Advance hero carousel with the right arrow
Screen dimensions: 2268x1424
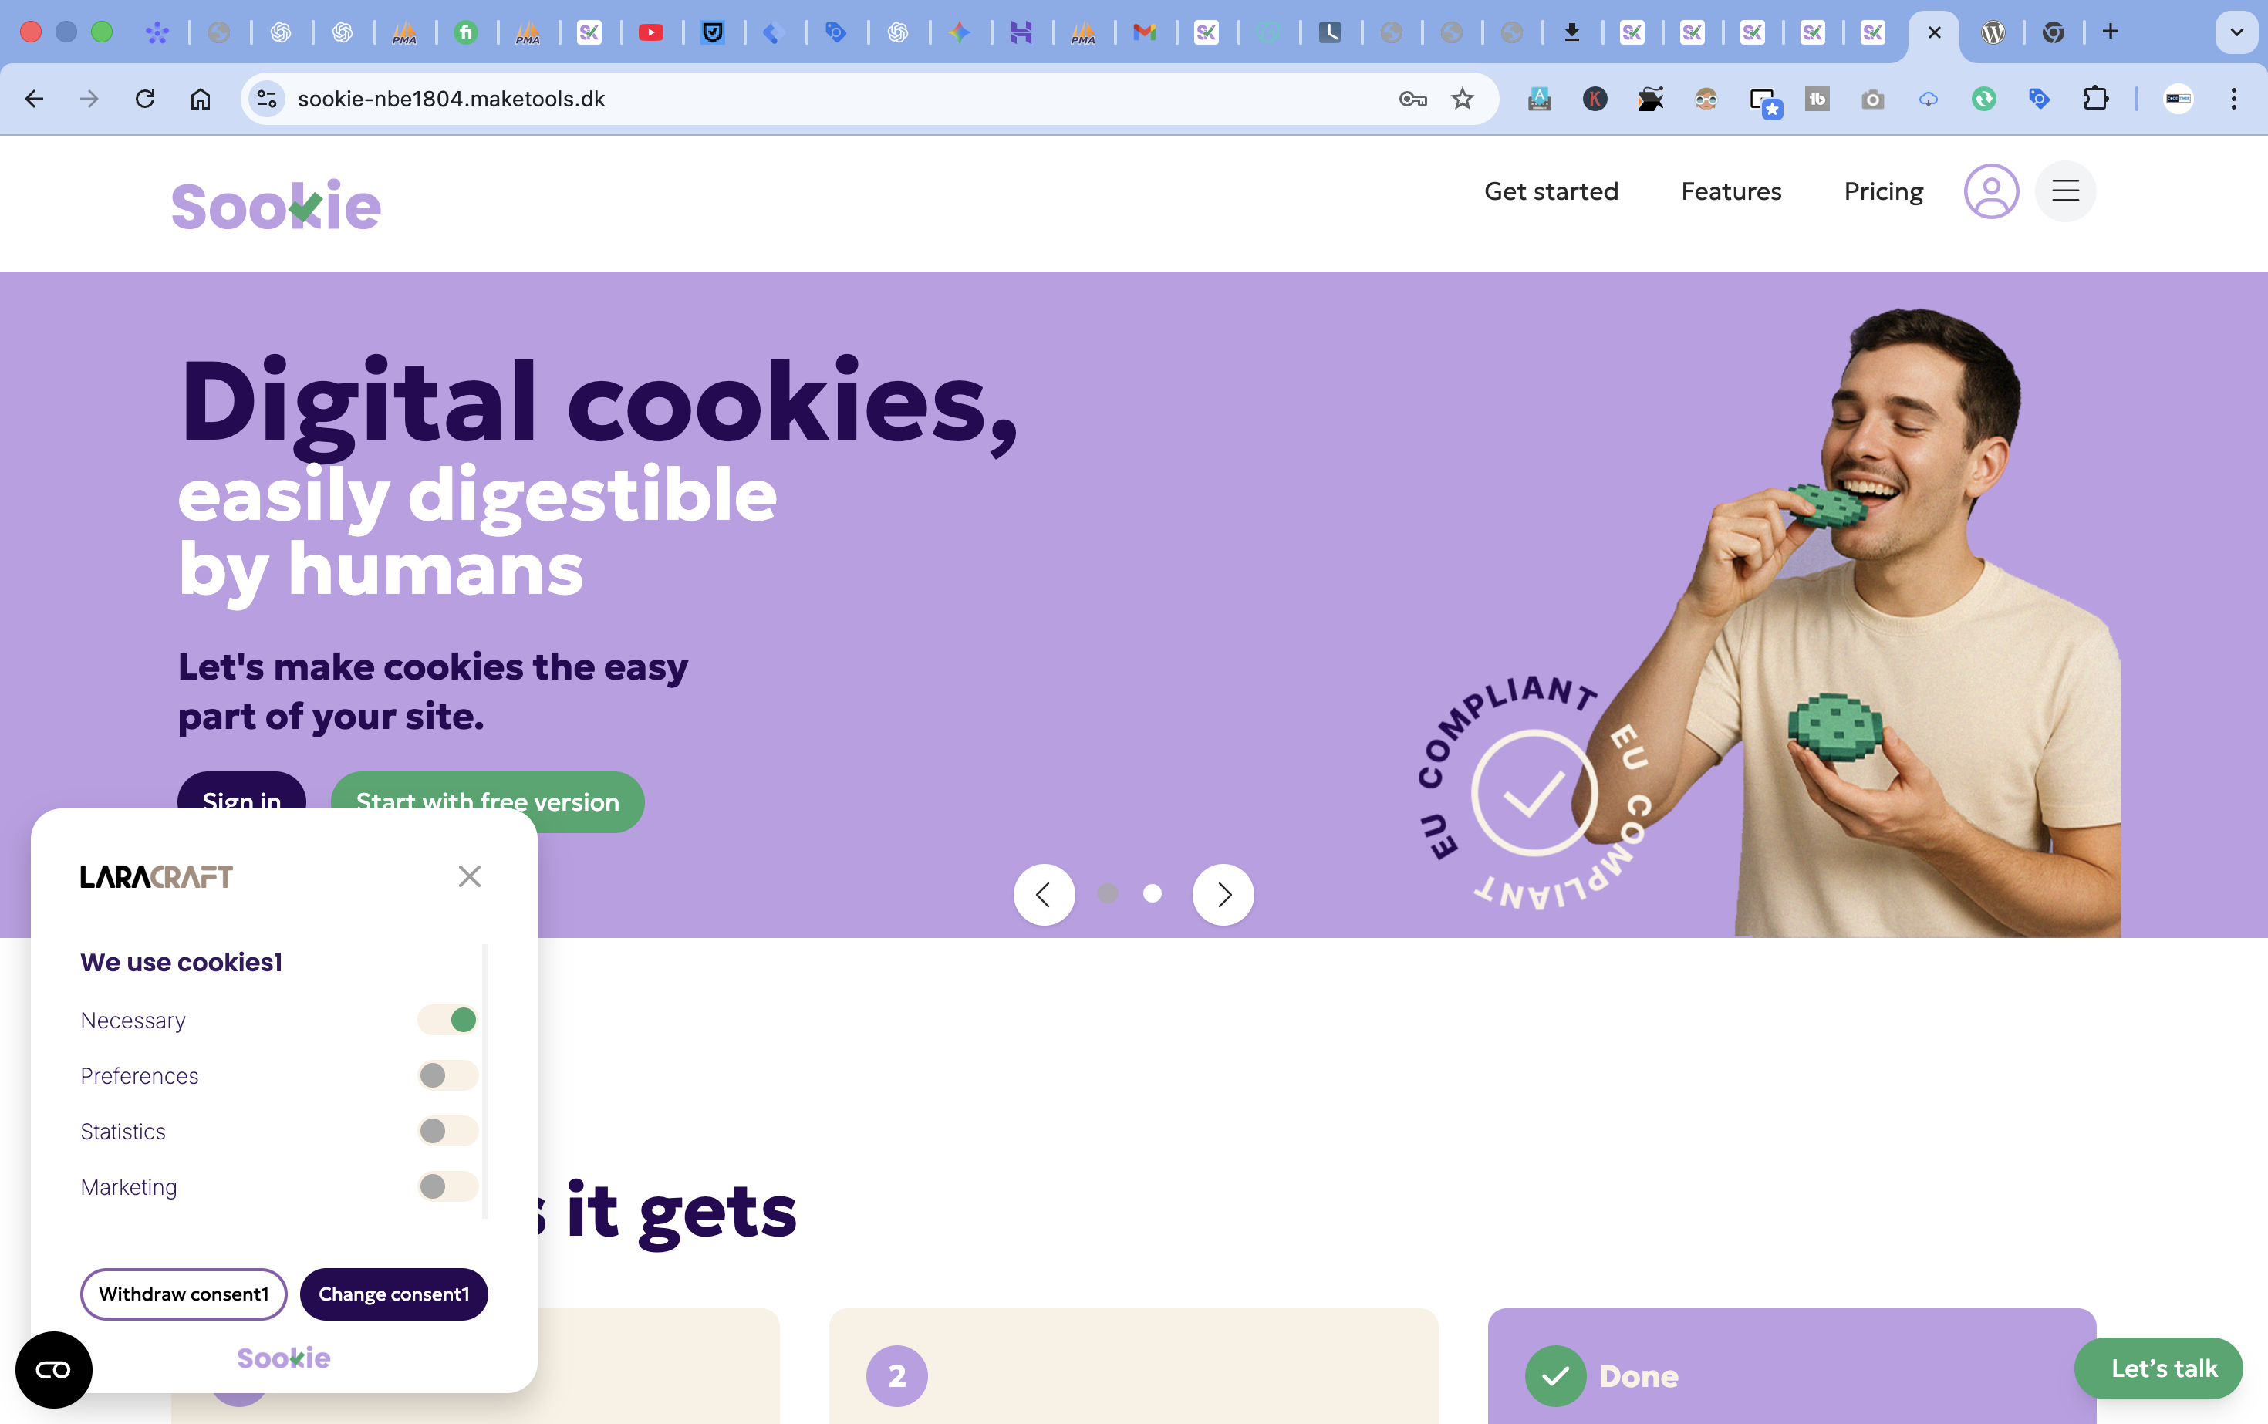pos(1223,895)
